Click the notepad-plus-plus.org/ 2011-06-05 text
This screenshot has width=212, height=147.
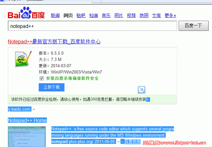[83, 141]
